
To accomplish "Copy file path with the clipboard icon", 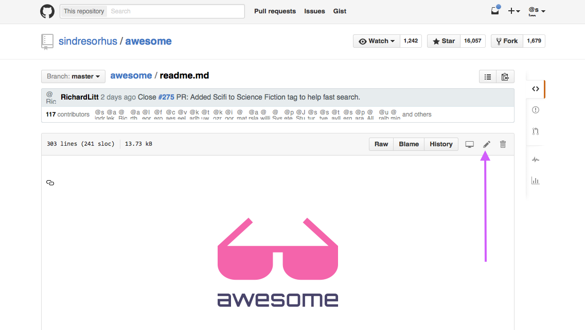I will pyautogui.click(x=505, y=76).
